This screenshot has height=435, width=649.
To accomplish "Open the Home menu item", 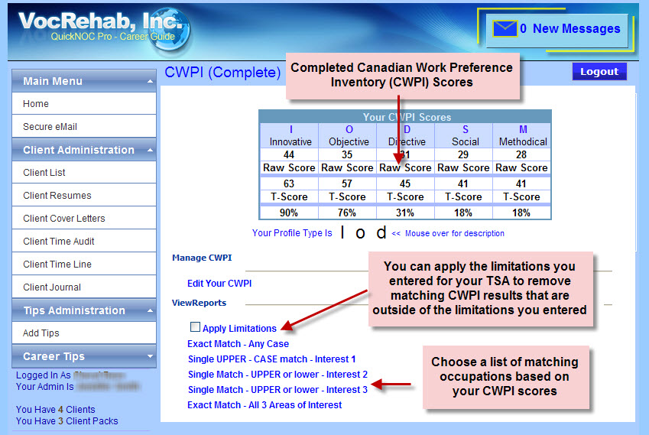I will (x=36, y=104).
